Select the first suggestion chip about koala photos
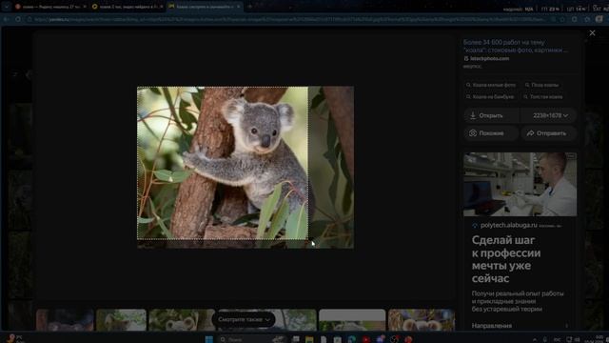The height and width of the screenshot is (343, 609). pos(491,85)
